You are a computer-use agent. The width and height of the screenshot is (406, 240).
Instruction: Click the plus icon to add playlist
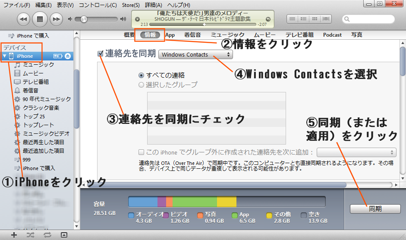[x=14, y=235]
